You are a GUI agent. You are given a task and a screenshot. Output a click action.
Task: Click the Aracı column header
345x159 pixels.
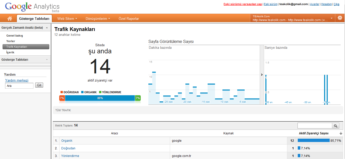[x=114, y=133]
